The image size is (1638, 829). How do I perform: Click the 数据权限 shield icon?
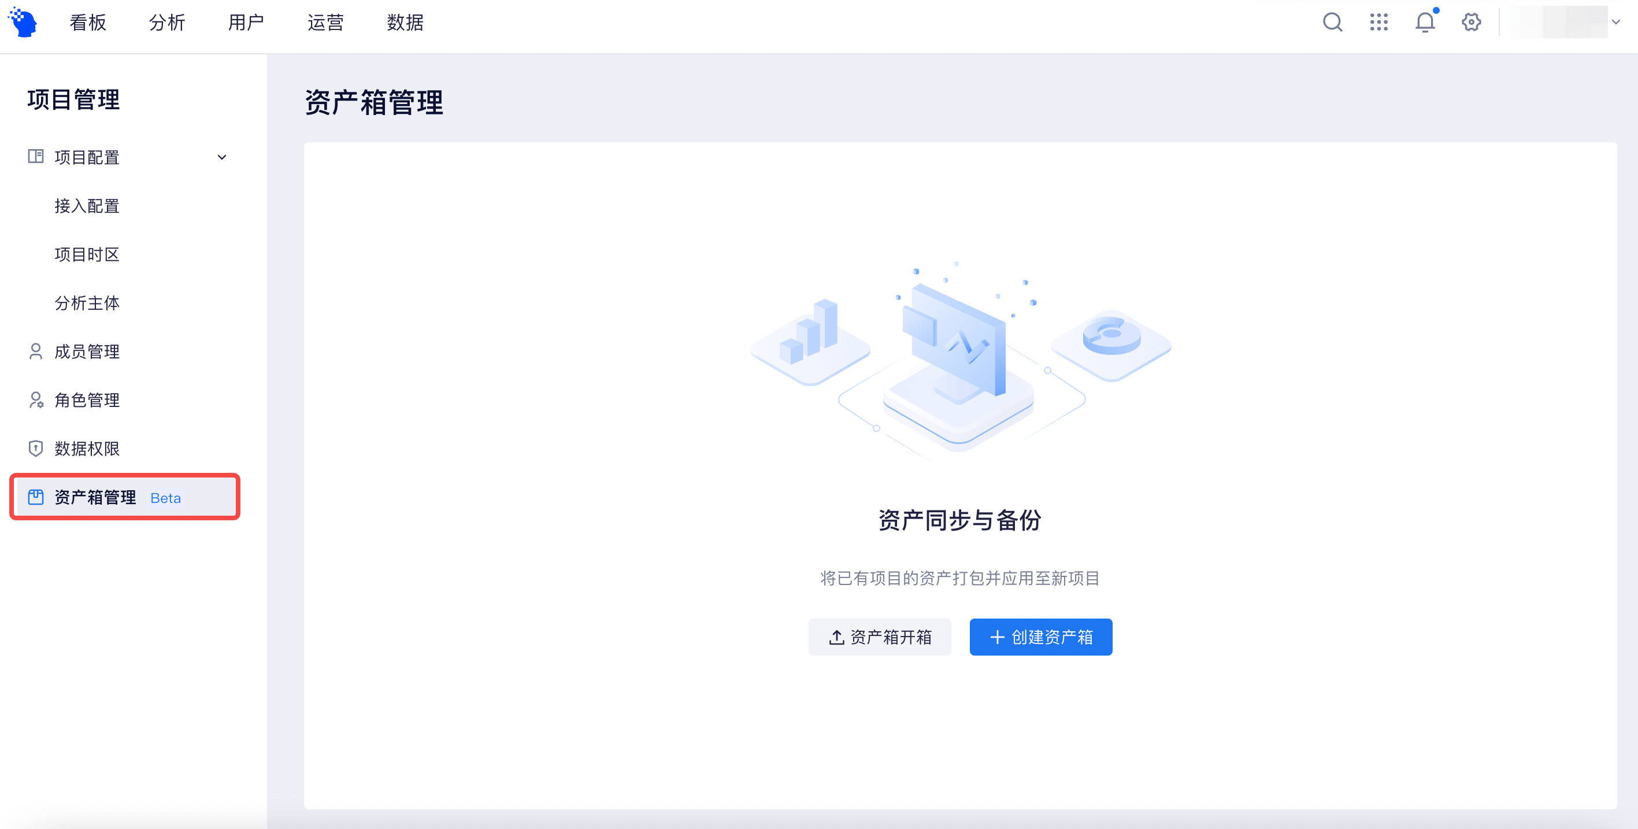[36, 449]
